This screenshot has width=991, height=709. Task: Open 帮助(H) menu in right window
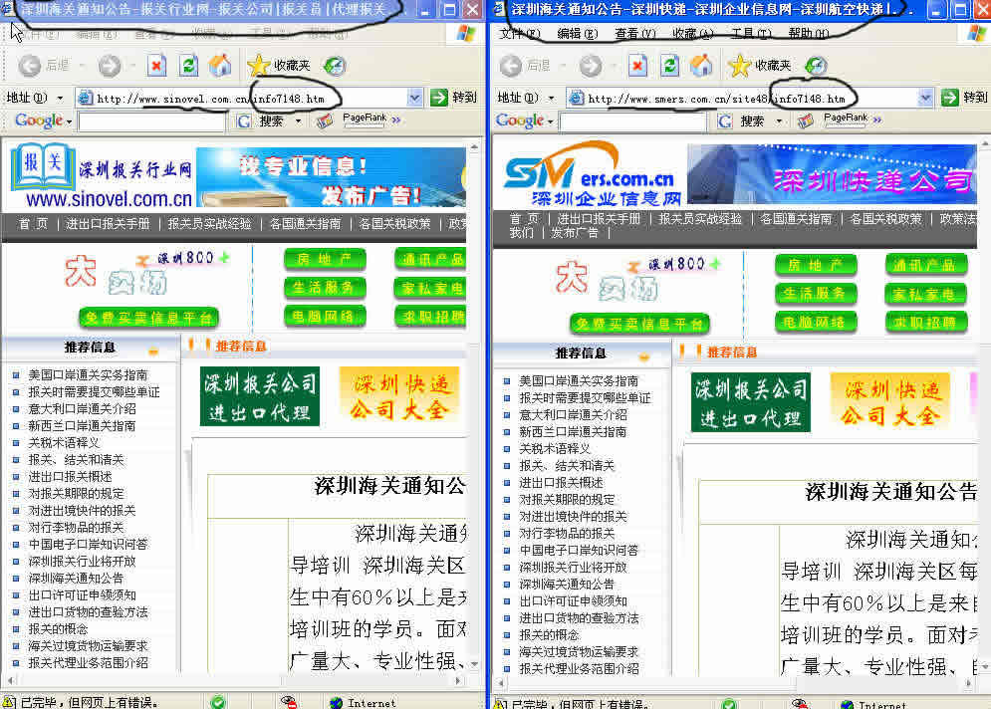point(809,34)
